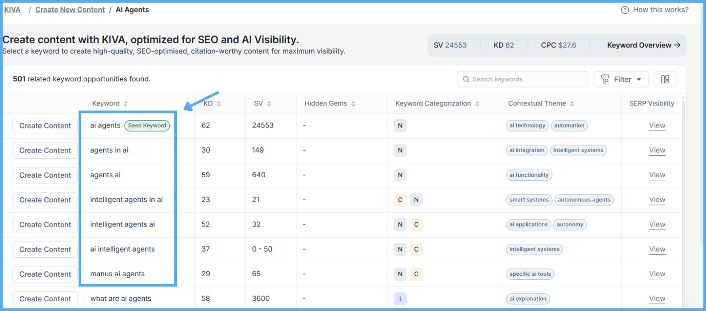This screenshot has height=311, width=706.
Task: Create Content for 'ai agents' keyword
Action: (45, 126)
